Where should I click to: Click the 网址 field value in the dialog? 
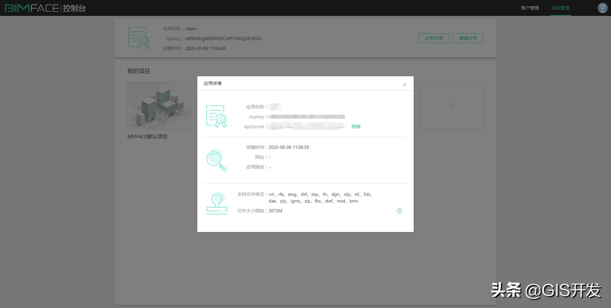269,157
